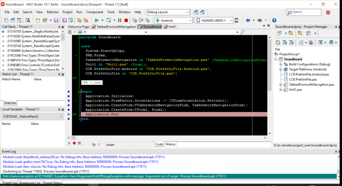
Task: Toggle breakpoint at the end. line
Action: pyautogui.click(x=69, y=119)
